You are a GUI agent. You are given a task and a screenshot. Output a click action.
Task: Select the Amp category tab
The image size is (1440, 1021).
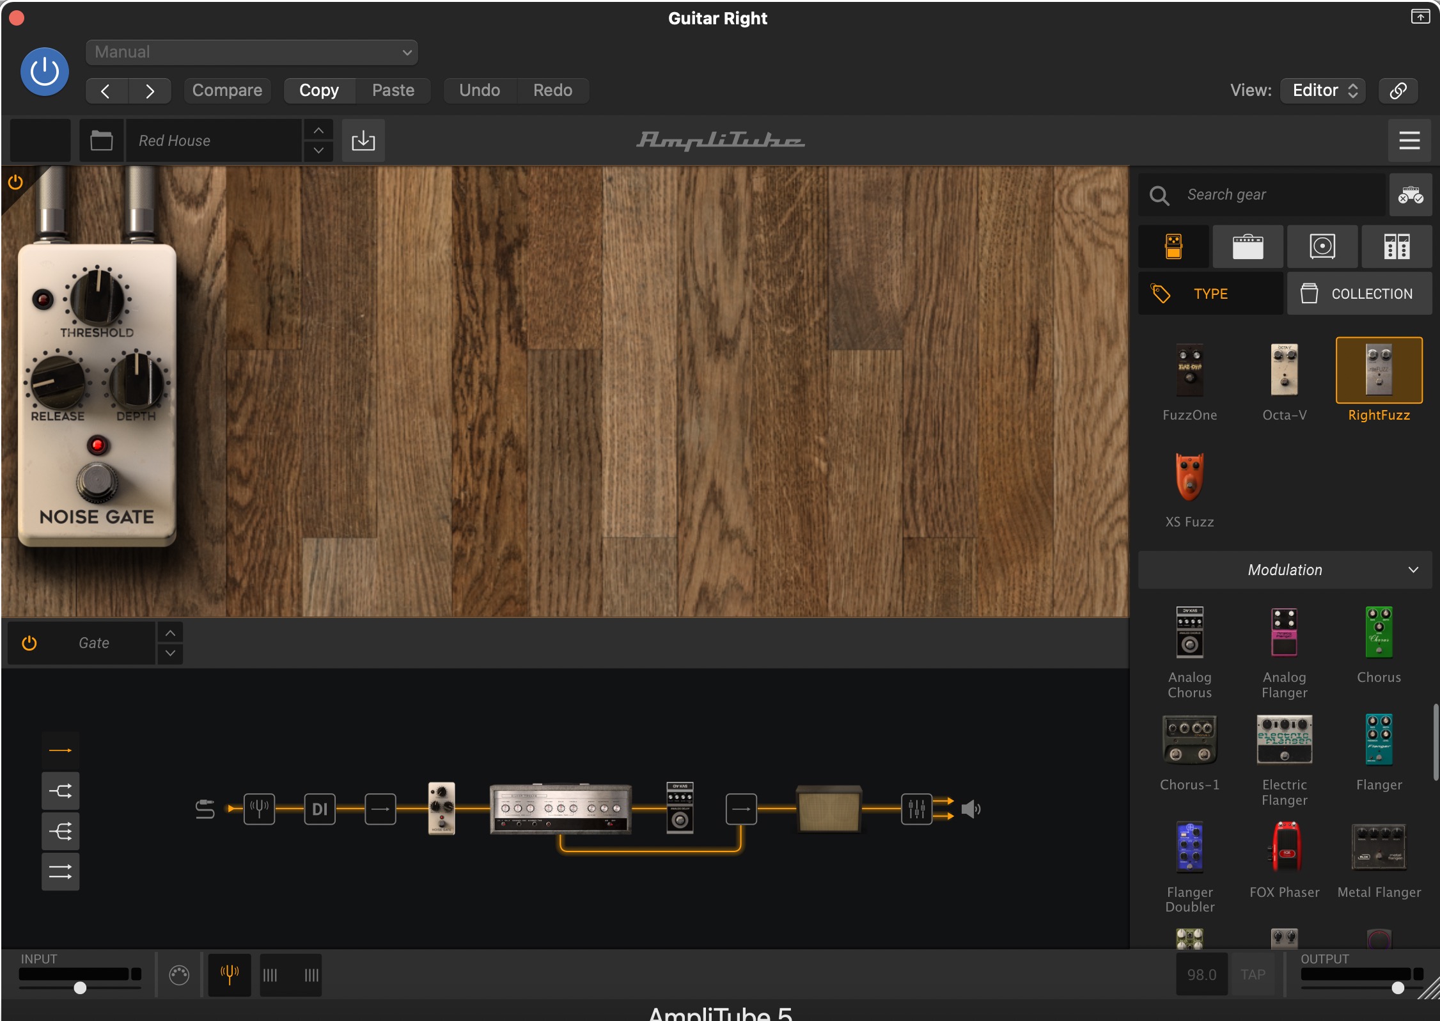1248,246
